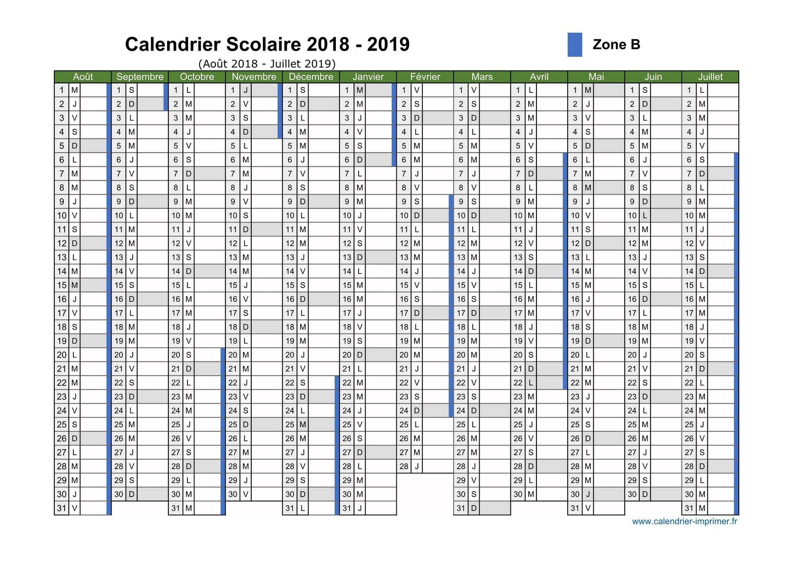796x562 pixels.
Task: Select day 1 Thursday in Novembre column
Action: coord(252,90)
